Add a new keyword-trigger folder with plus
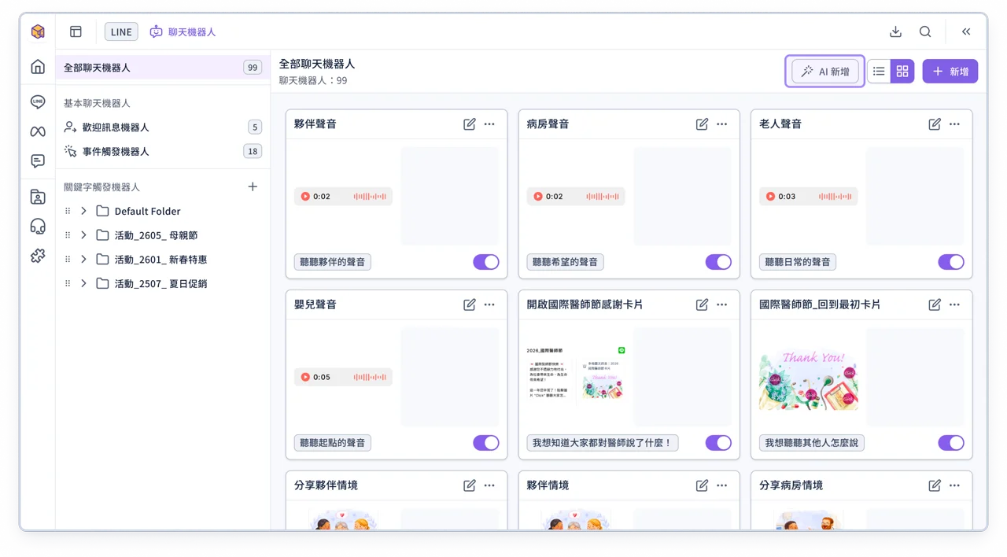Image resolution: width=1007 pixels, height=557 pixels. 253,187
